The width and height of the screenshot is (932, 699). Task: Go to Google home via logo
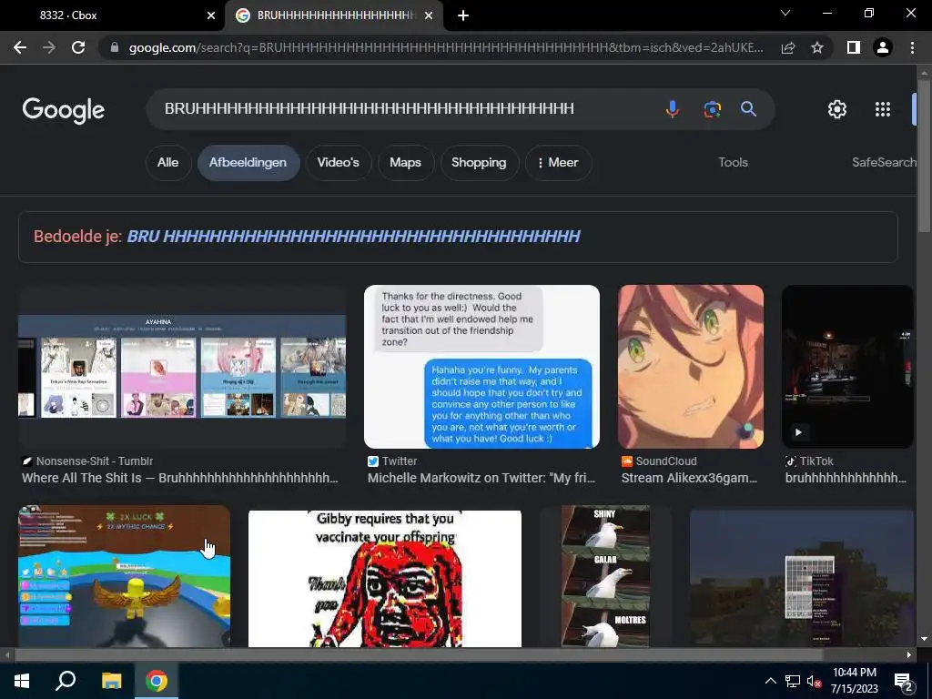[64, 110]
